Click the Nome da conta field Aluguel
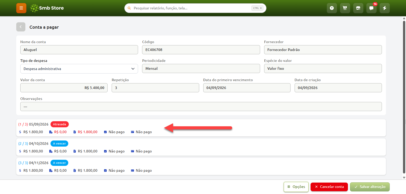406x194 pixels. pos(79,50)
